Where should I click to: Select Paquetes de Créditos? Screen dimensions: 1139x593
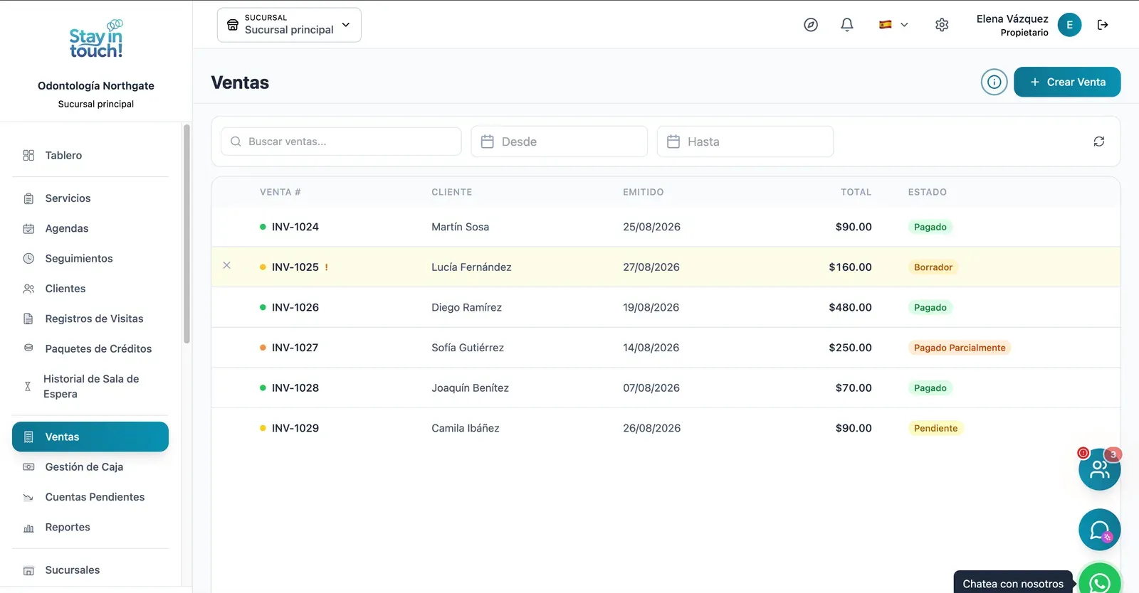pos(90,349)
